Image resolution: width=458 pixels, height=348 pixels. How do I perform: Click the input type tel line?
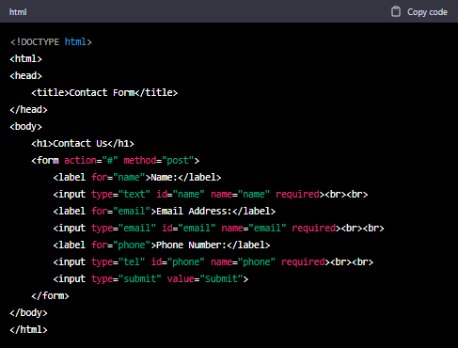[x=213, y=261]
